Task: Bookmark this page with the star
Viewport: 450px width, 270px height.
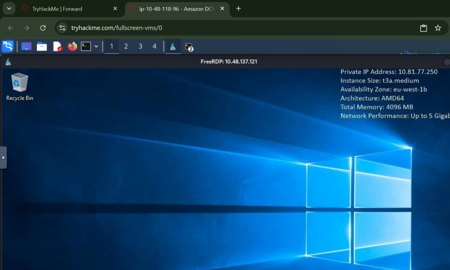Action: click(438, 28)
